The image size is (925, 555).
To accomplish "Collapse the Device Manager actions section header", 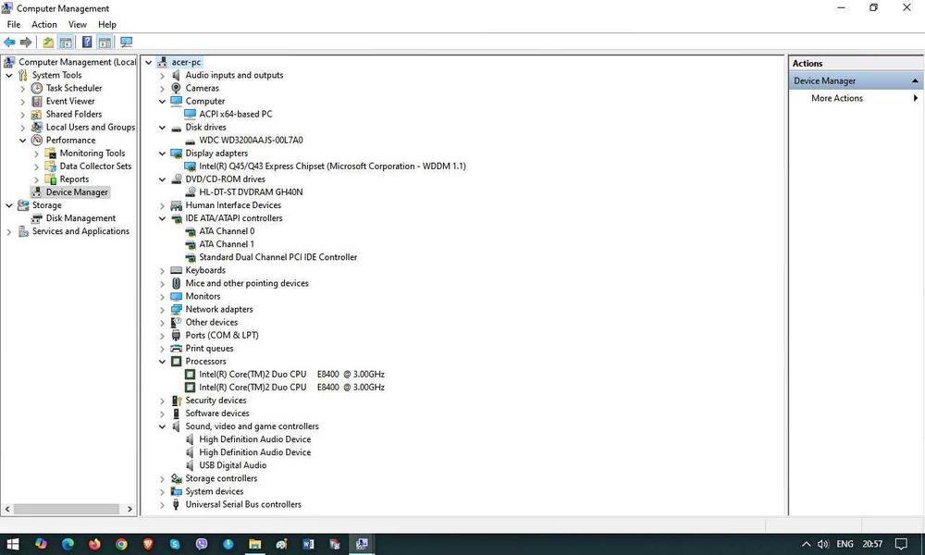I will (915, 80).
